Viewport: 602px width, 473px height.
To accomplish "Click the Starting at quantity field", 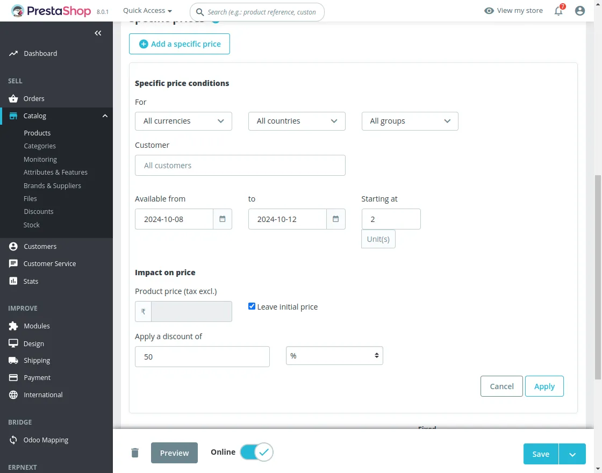I will [391, 219].
